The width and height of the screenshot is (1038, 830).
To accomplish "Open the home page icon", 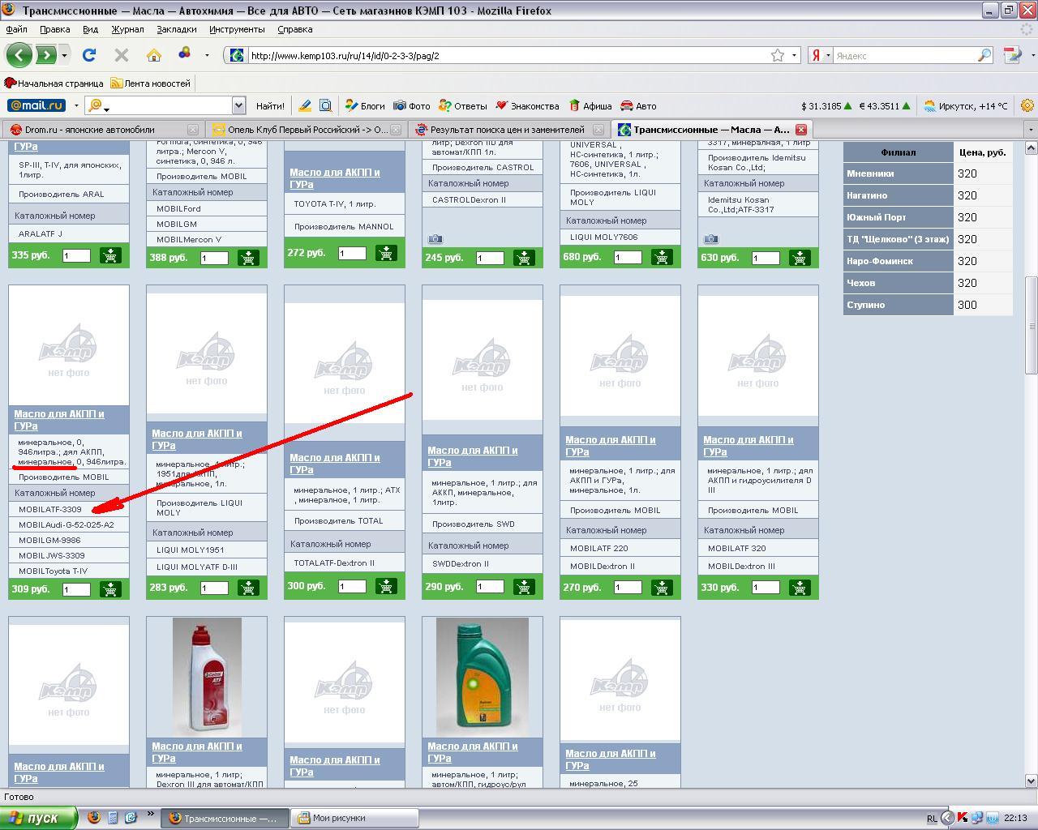I will tap(154, 55).
